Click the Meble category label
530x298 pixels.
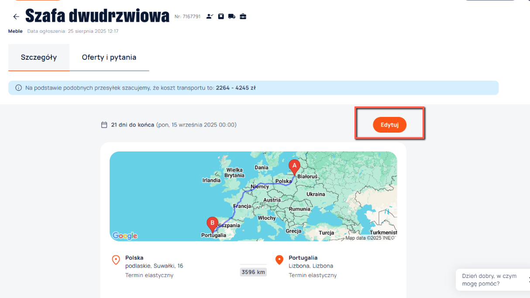click(x=15, y=31)
